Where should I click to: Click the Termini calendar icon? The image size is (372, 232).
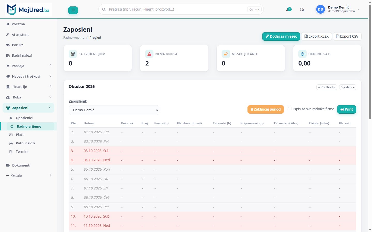pyautogui.click(x=11, y=152)
